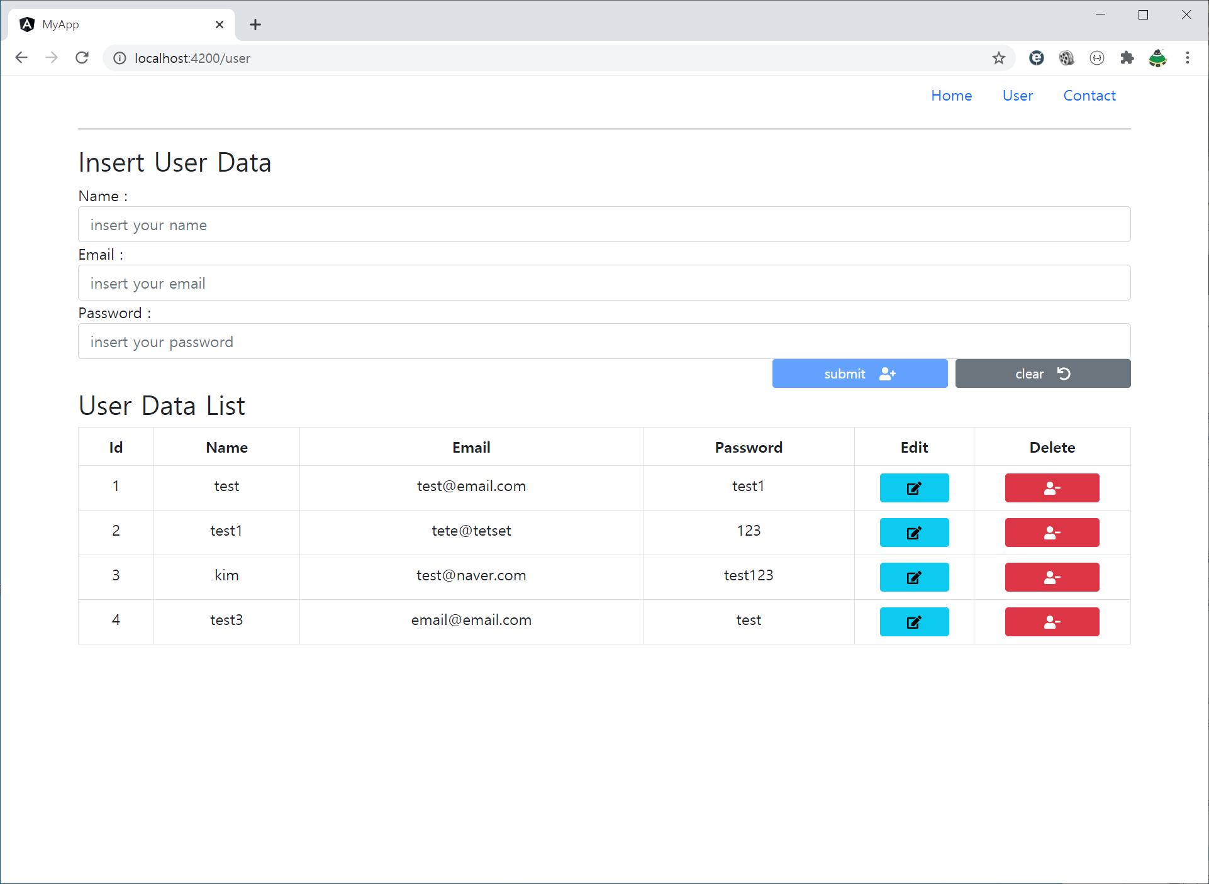Click edit icon for user test
The height and width of the screenshot is (884, 1209).
(x=914, y=488)
